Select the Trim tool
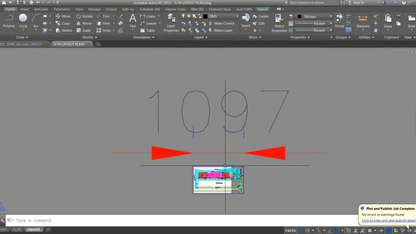 tap(103, 16)
